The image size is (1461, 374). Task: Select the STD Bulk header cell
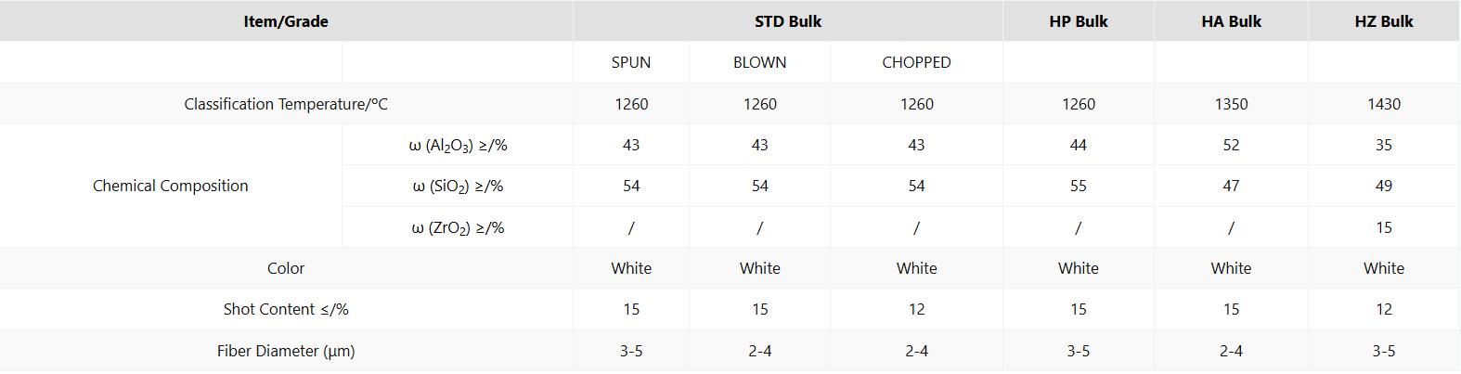pyautogui.click(x=787, y=21)
